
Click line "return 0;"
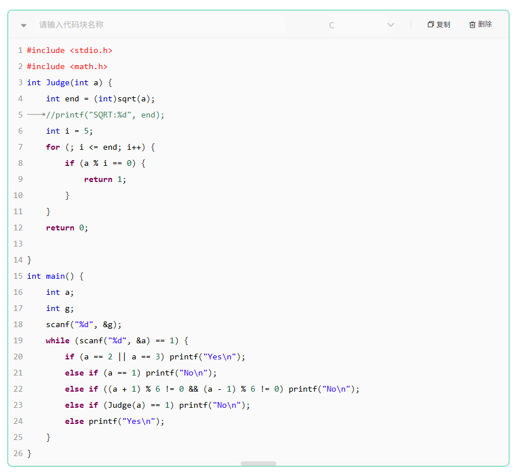point(67,227)
